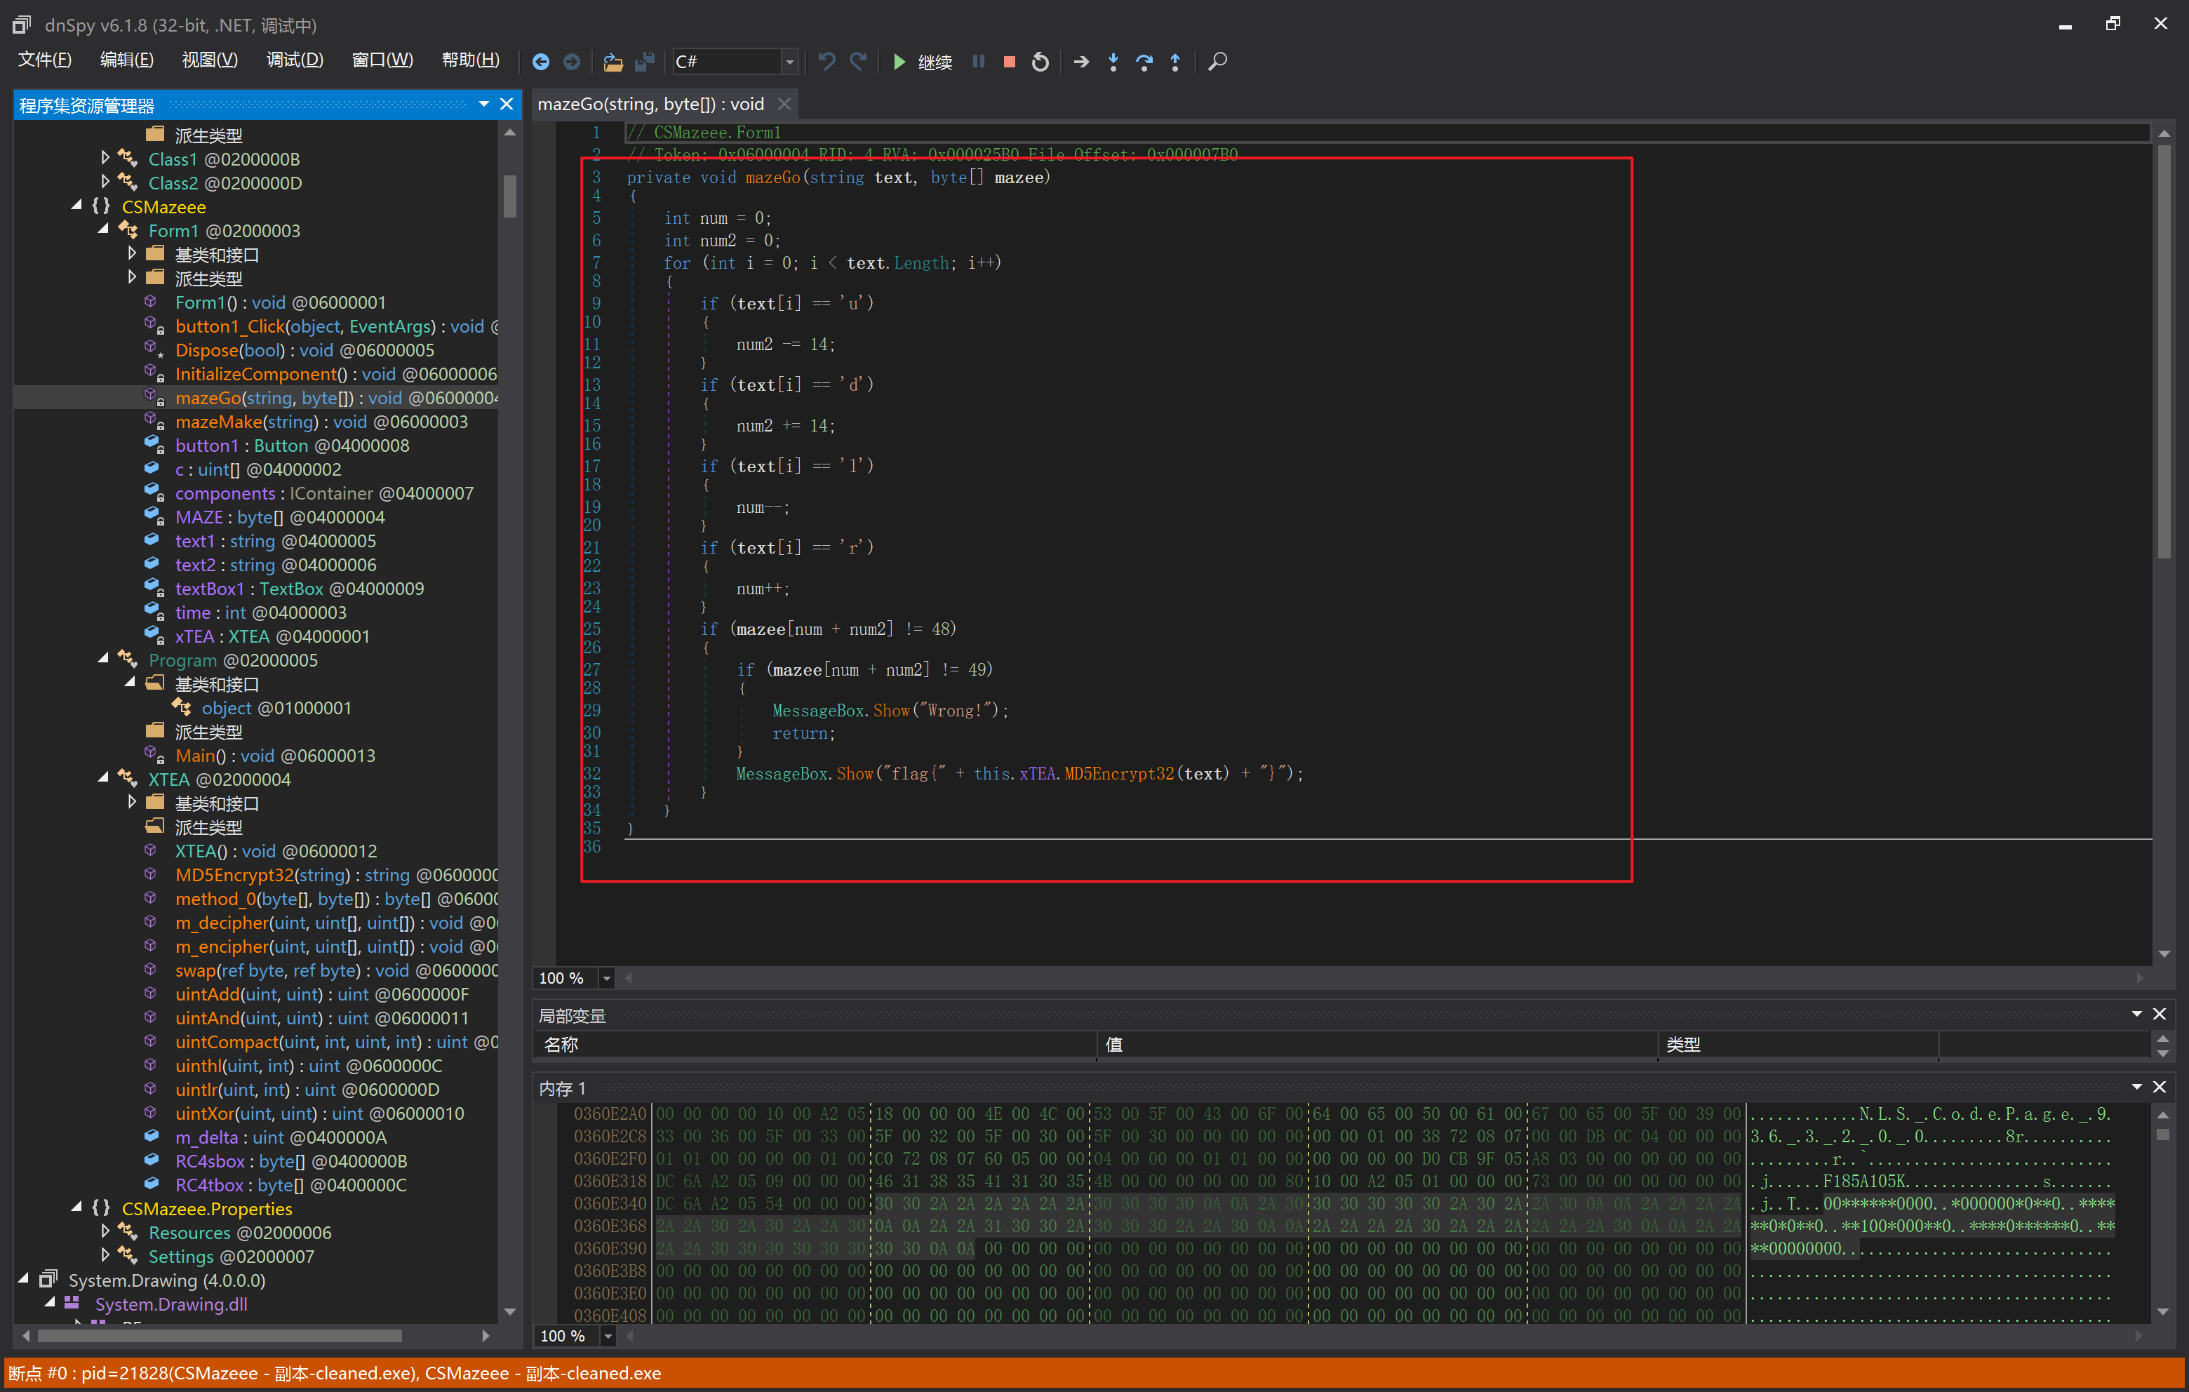This screenshot has width=2189, height=1392.
Task: Restart the debug session icon
Action: click(x=1041, y=62)
